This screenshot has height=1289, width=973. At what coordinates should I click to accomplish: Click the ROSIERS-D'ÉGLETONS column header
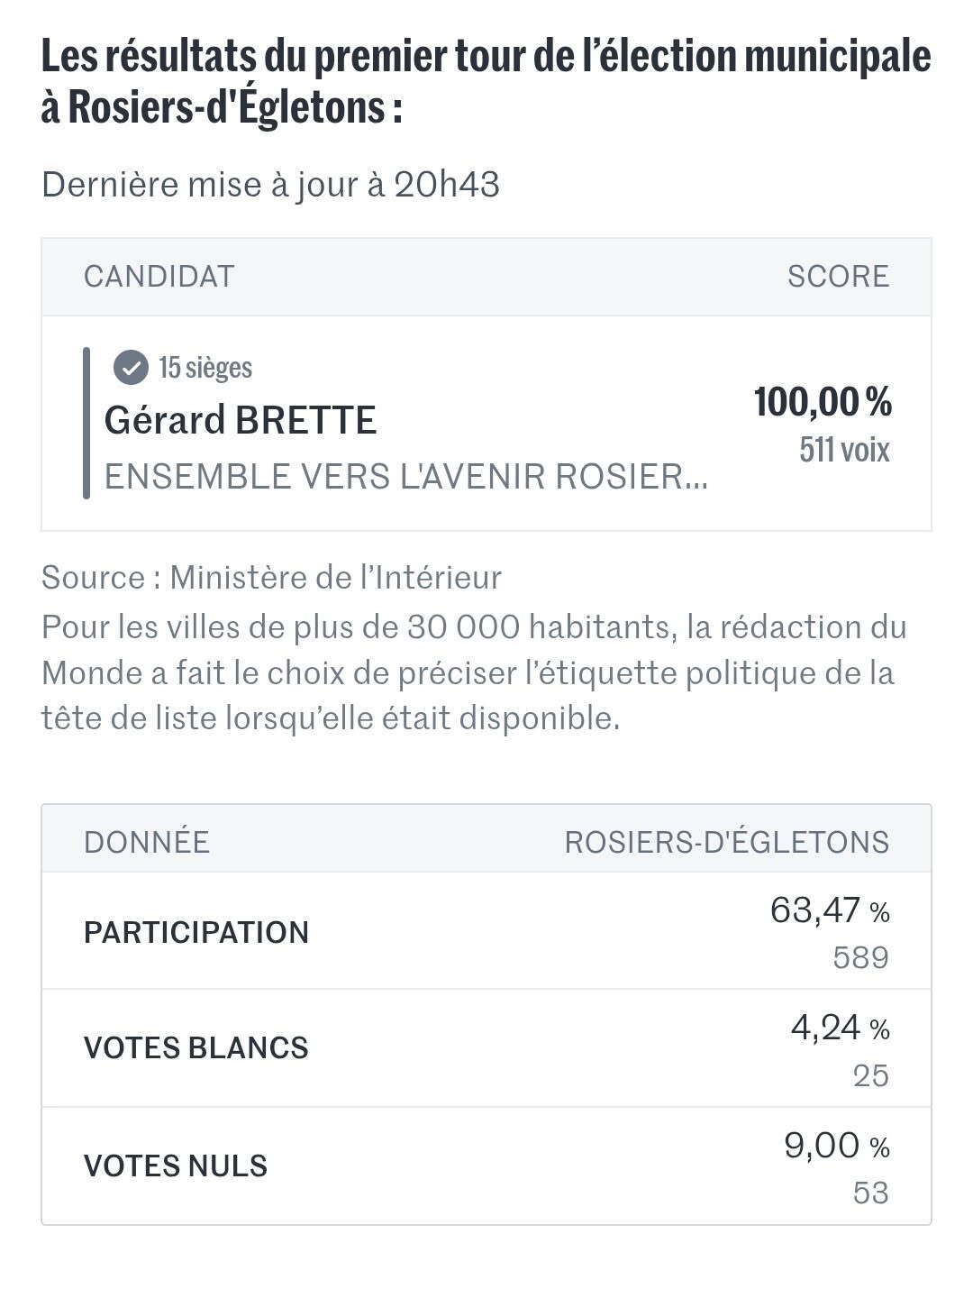(726, 842)
